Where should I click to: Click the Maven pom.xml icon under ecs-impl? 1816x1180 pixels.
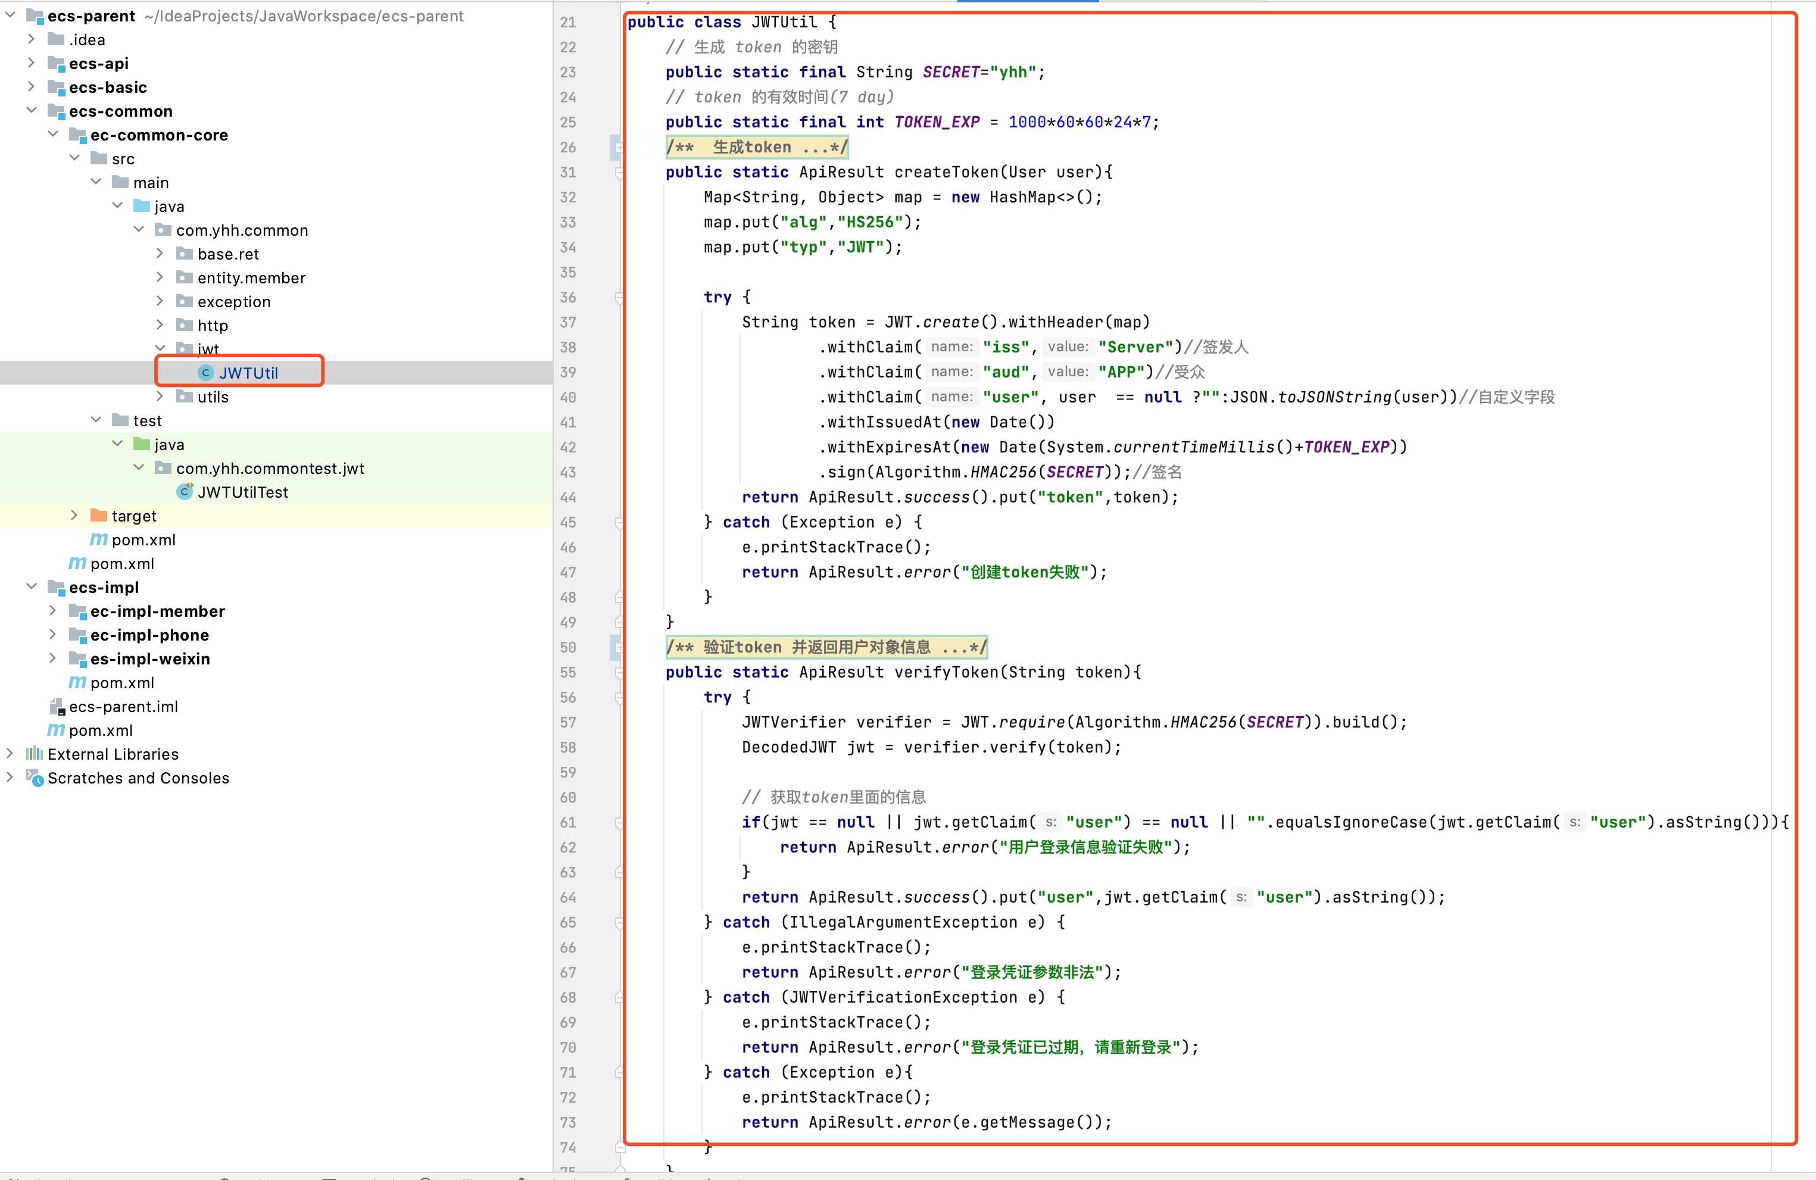coord(77,683)
